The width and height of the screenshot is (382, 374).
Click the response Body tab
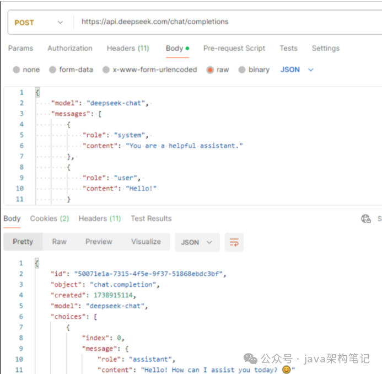pos(12,218)
